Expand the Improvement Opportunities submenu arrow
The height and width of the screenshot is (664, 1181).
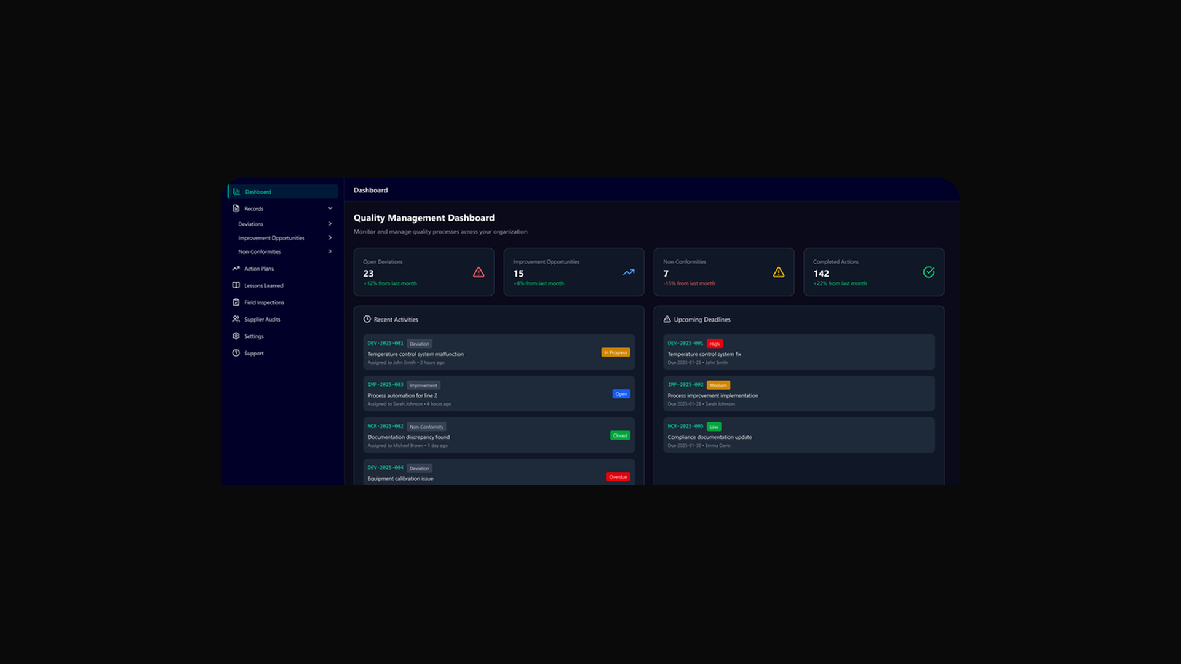click(330, 238)
